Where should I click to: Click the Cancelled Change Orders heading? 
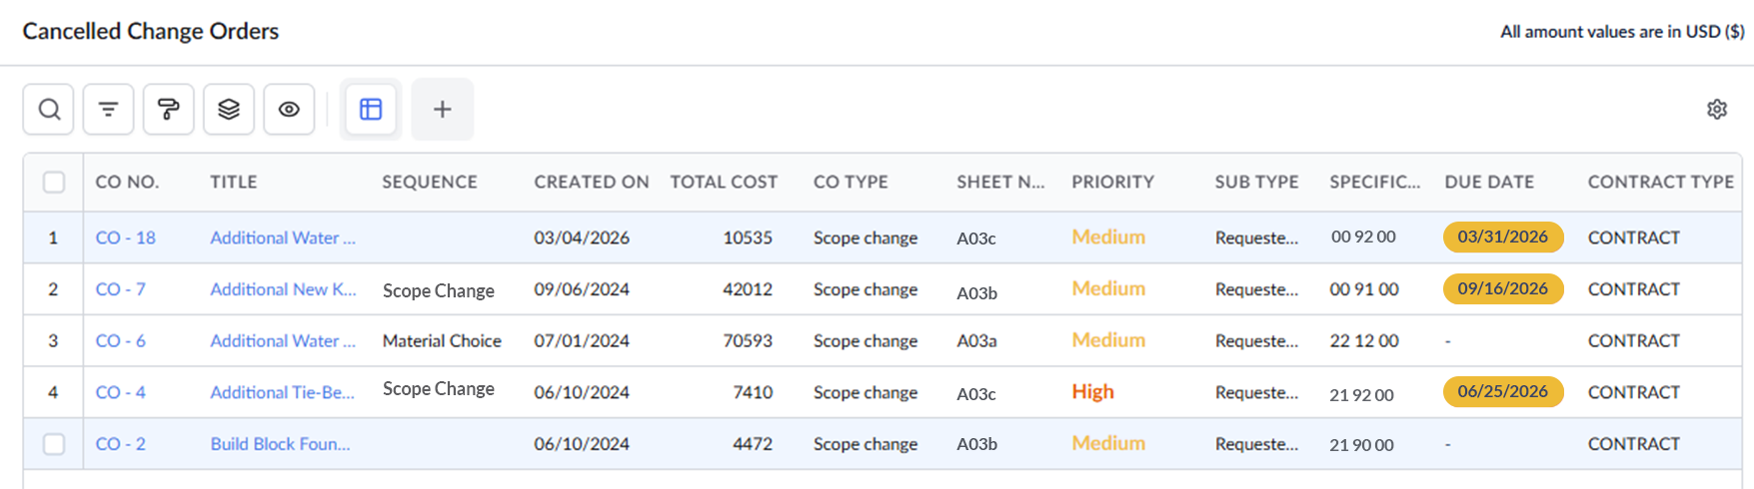coord(151,31)
